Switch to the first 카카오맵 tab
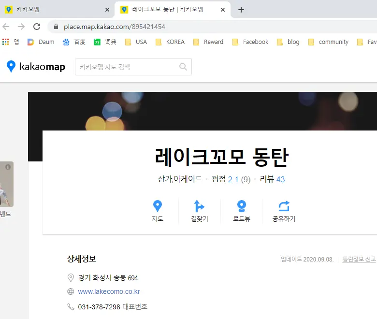Image resolution: width=377 pixels, height=319 pixels. pyautogui.click(x=57, y=10)
